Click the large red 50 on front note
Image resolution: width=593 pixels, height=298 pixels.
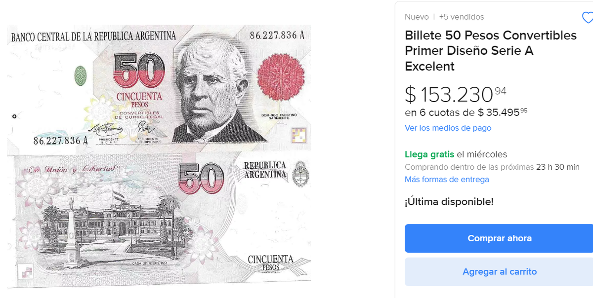pyautogui.click(x=139, y=71)
